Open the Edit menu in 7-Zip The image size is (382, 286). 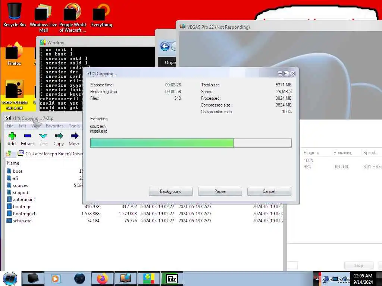click(x=22, y=126)
